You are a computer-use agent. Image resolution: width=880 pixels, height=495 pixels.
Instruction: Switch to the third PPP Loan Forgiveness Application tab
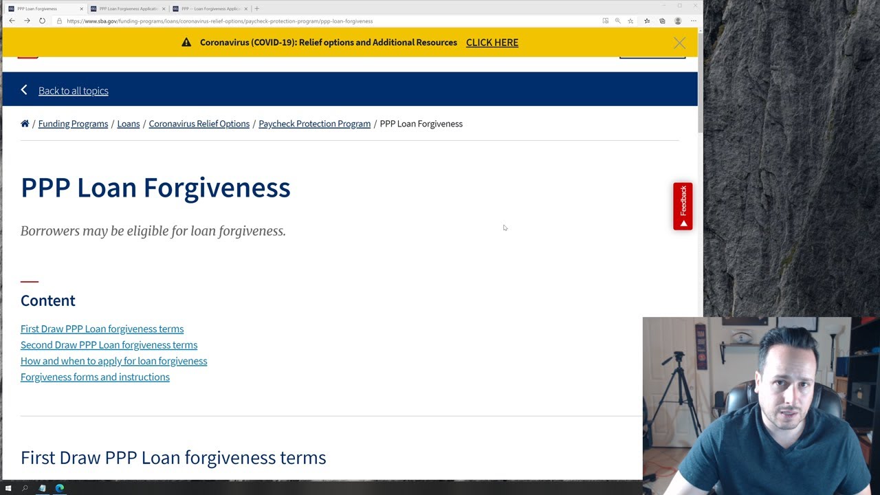click(209, 9)
